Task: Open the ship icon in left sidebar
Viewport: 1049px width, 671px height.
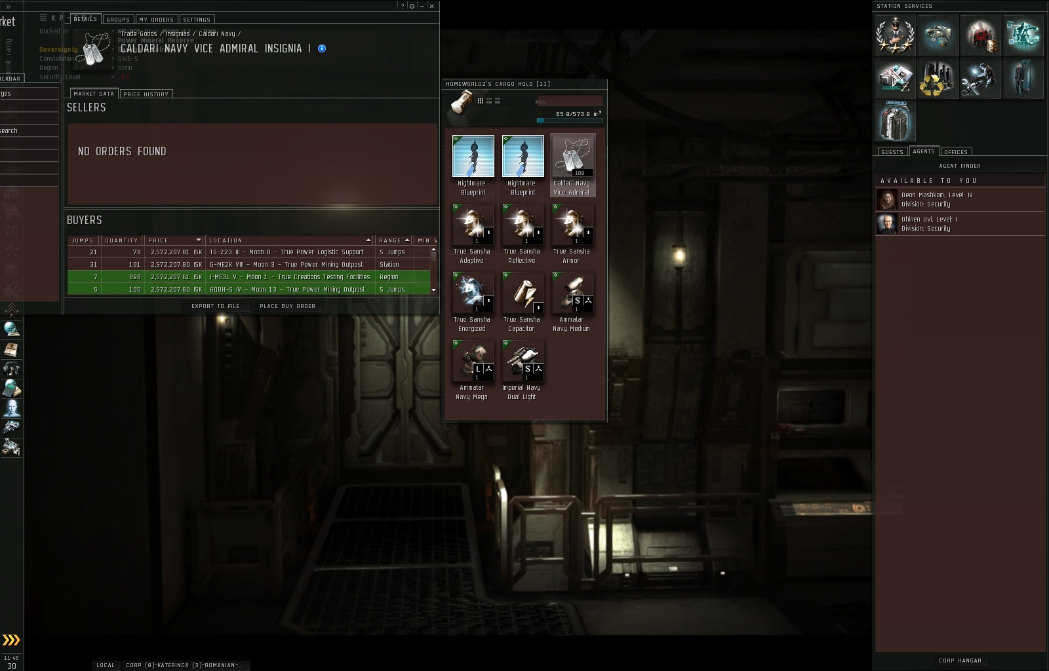Action: [x=11, y=428]
